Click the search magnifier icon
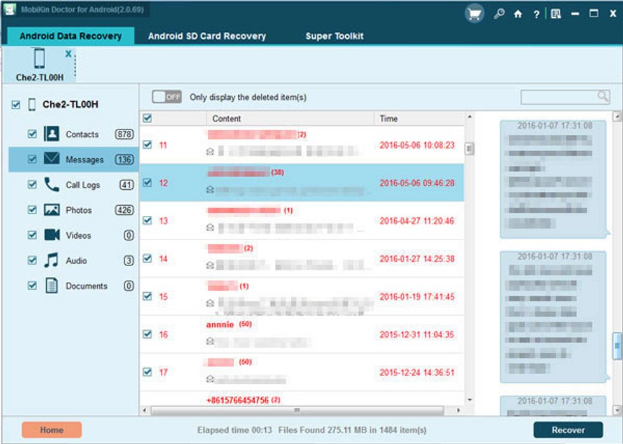This screenshot has height=444, width=623. point(602,97)
